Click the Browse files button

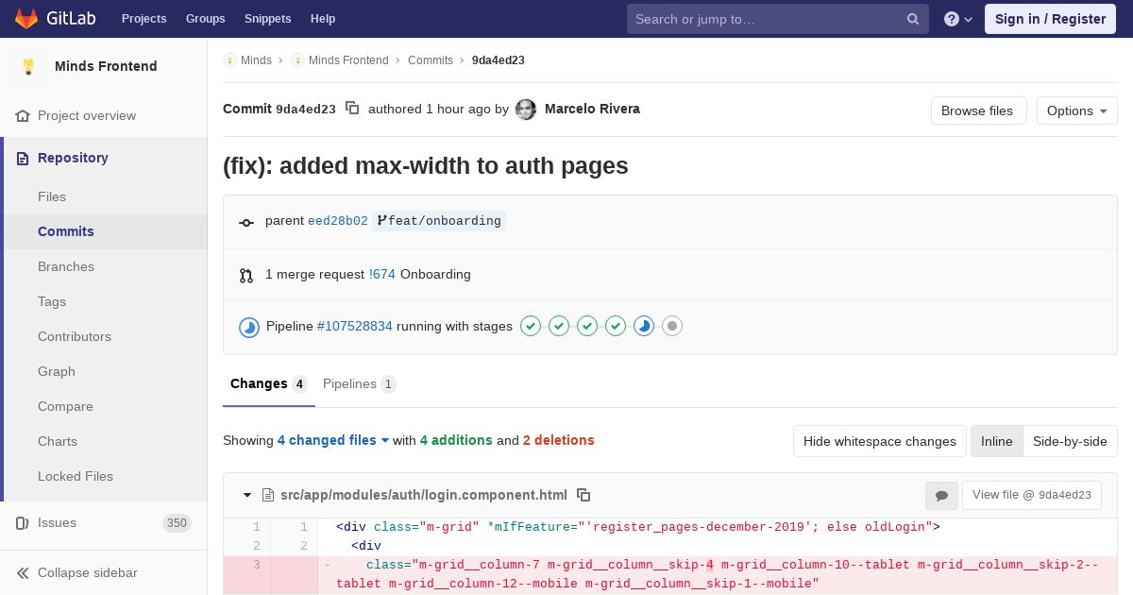click(977, 110)
